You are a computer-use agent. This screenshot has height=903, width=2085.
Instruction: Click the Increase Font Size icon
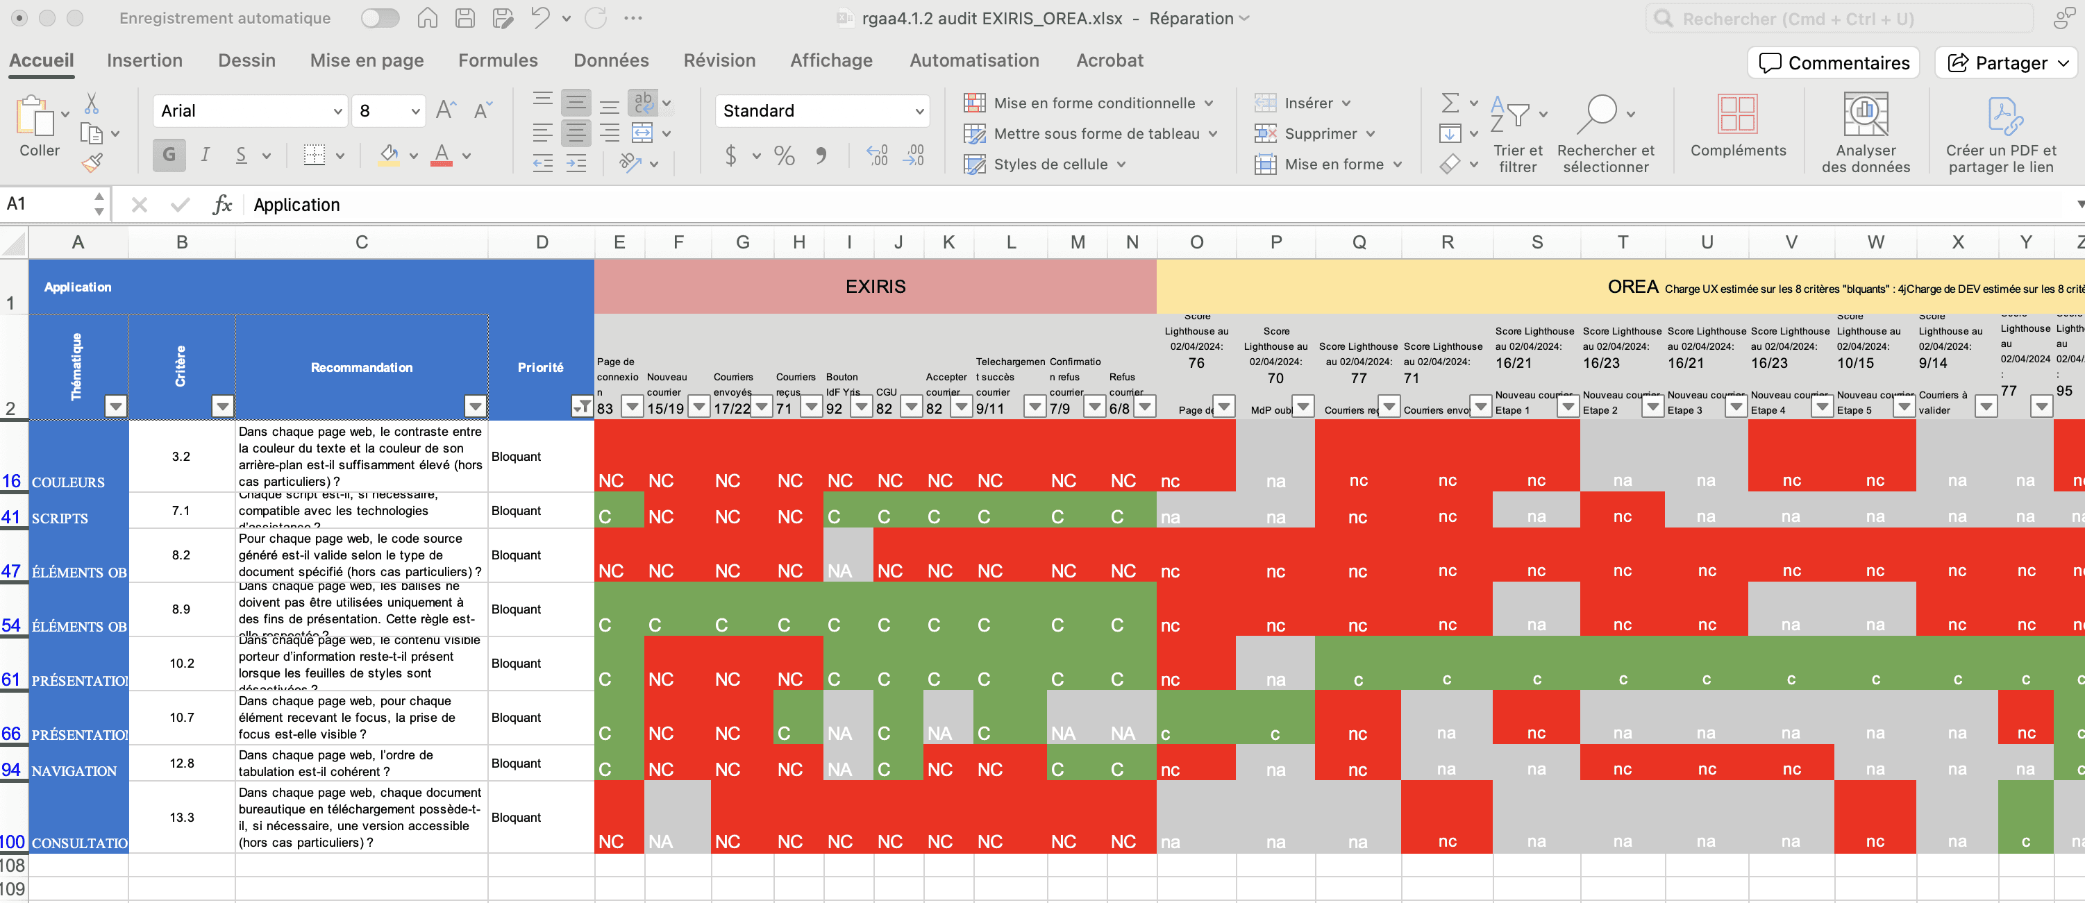(446, 111)
